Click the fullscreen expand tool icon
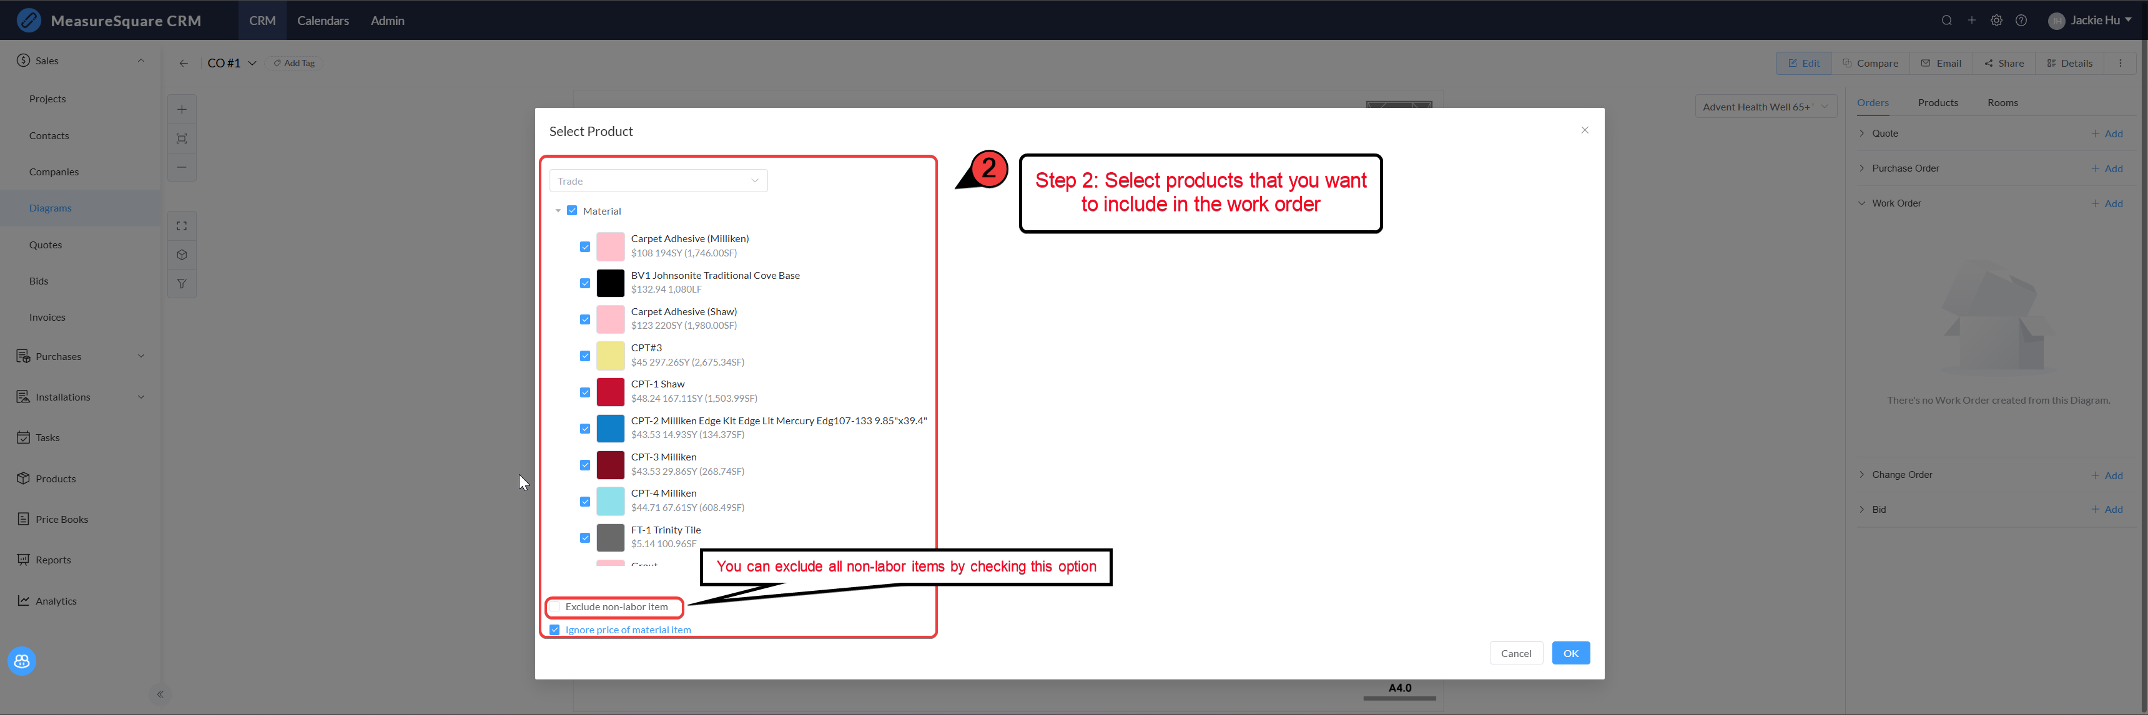Screen dimensions: 2148x715 (x=182, y=226)
